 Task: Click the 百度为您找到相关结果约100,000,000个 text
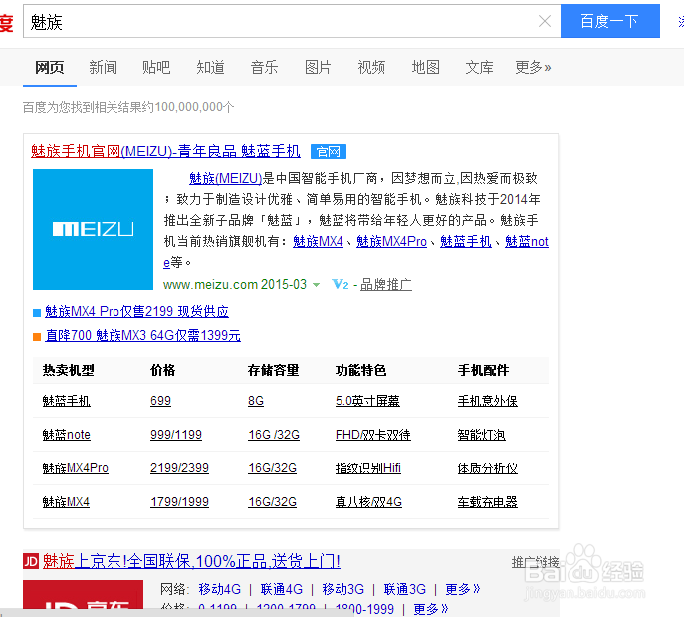[128, 107]
